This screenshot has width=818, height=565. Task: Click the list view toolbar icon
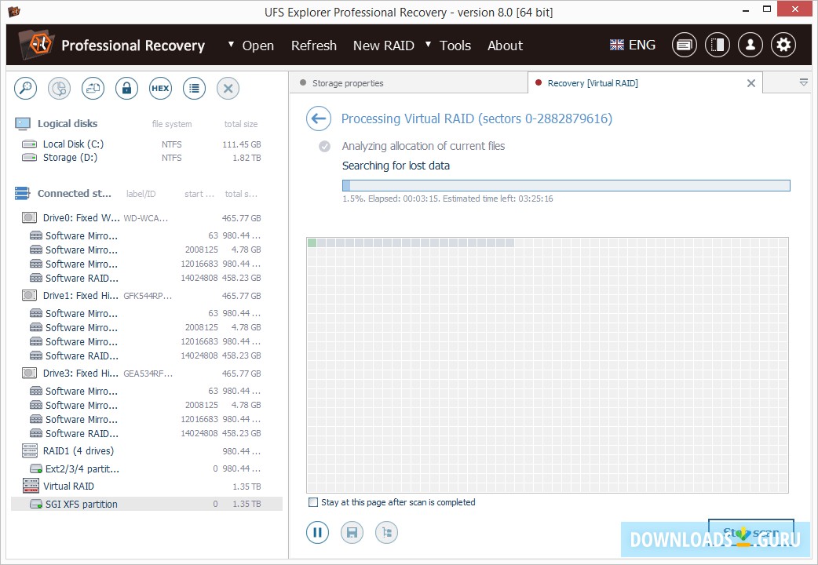tap(194, 89)
